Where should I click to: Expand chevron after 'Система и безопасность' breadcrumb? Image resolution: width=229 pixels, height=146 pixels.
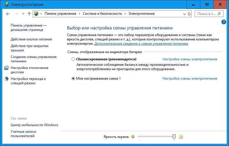125,14
